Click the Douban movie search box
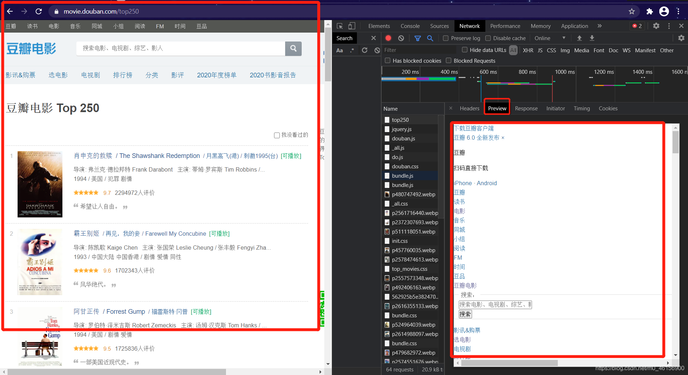The width and height of the screenshot is (688, 375). click(180, 48)
